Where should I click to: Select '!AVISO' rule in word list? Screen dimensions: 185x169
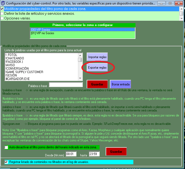(x=41, y=65)
